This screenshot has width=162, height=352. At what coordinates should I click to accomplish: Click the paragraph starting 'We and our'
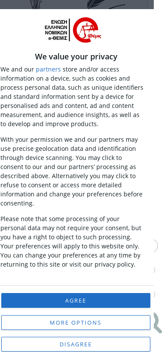pyautogui.click(x=72, y=97)
